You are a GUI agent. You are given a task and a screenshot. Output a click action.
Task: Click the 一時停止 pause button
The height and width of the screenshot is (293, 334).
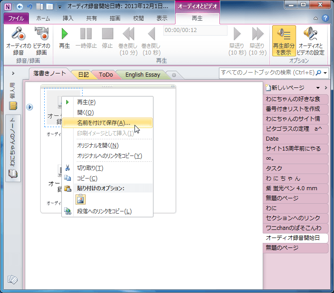tap(86, 38)
